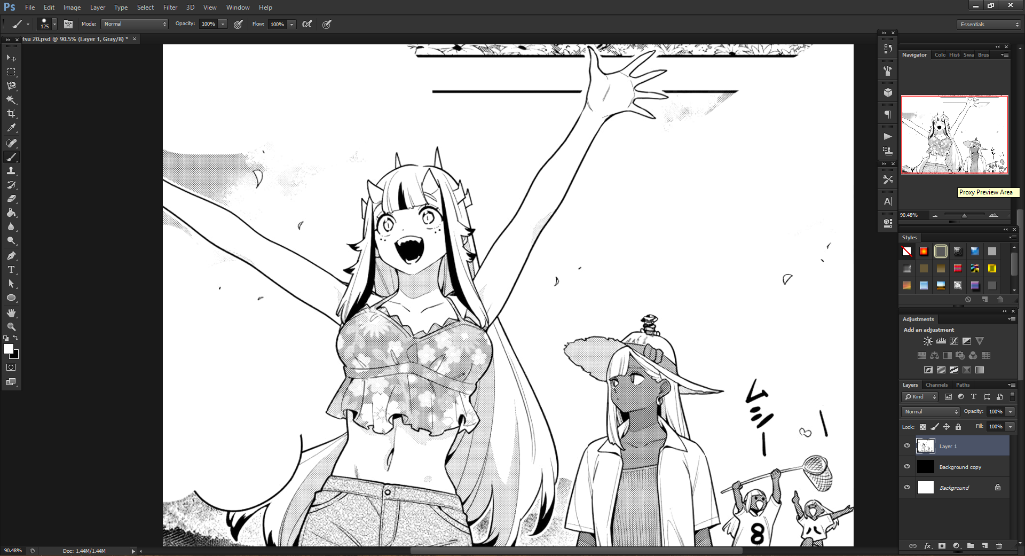
Task: Open brush preset picker dropdown
Action: [54, 24]
